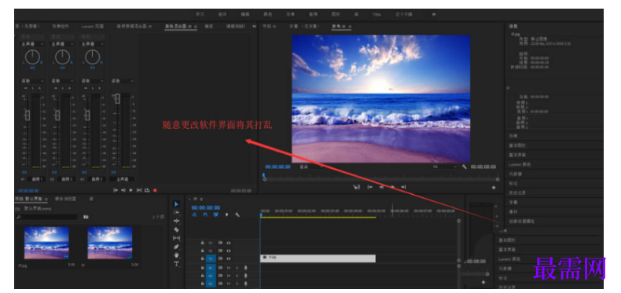Select the Type tool

coord(177,264)
